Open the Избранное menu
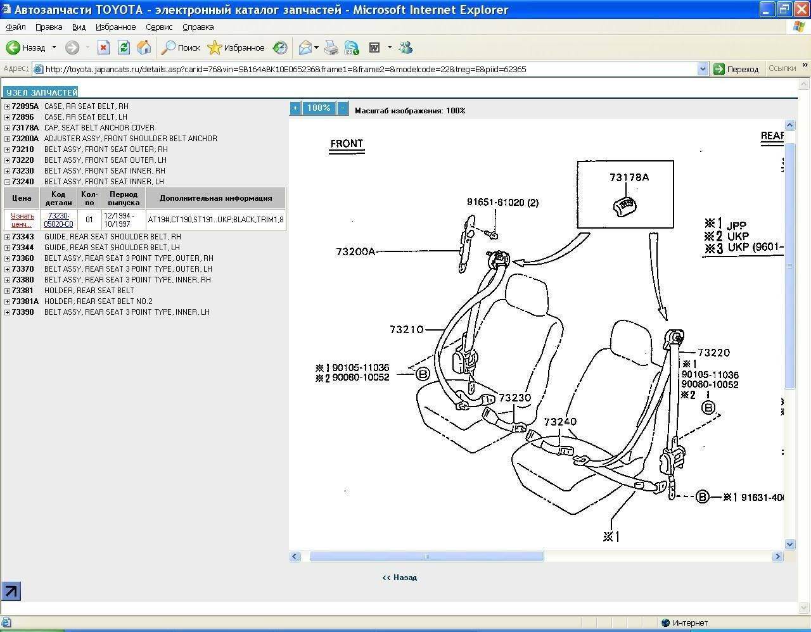811x632 pixels. pyautogui.click(x=115, y=27)
